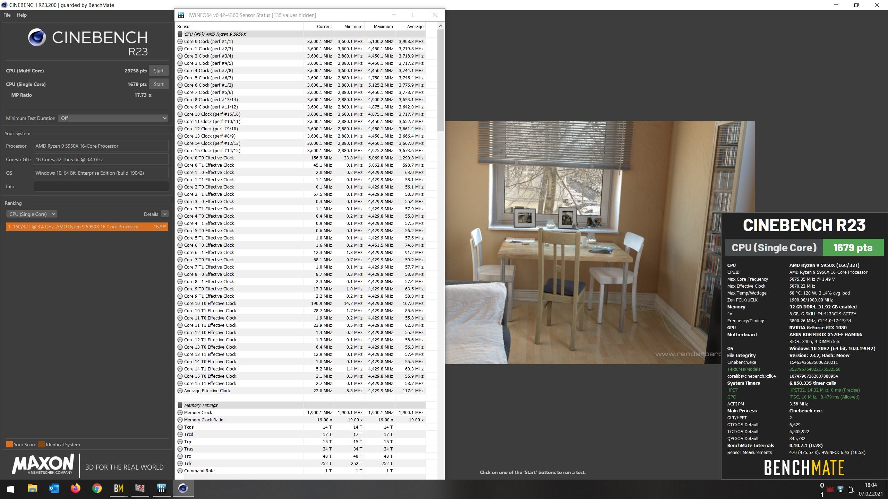Check the Your Score legend checkbox

click(x=9, y=444)
